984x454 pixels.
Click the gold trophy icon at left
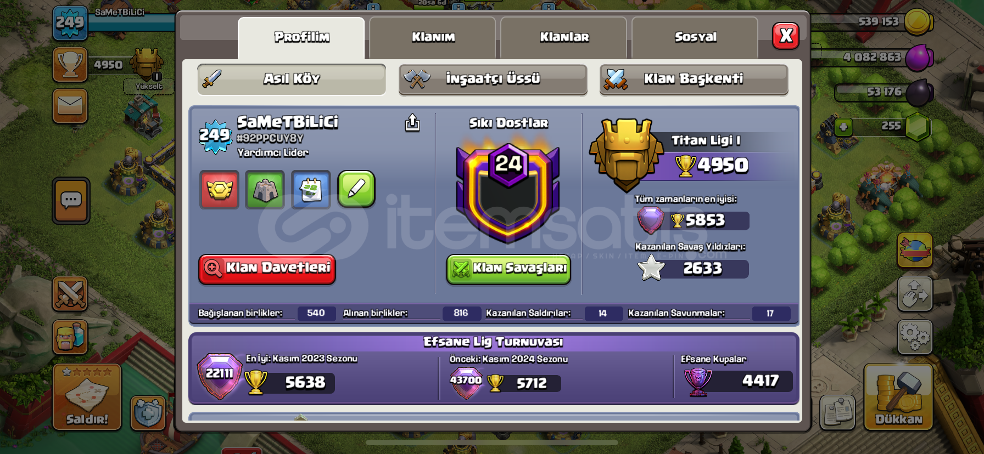pos(70,65)
